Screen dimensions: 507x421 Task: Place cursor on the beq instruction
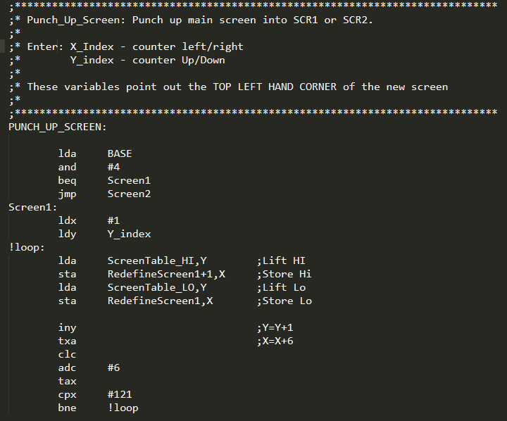(67, 180)
